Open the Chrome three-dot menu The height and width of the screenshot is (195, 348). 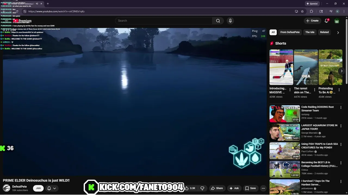(x=343, y=11)
